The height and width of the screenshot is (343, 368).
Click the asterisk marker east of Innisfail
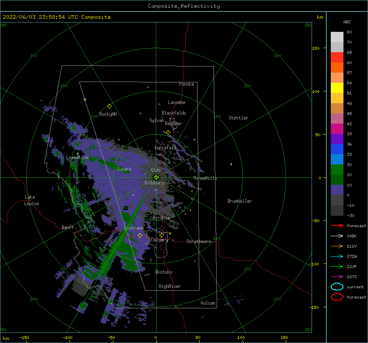pyautogui.click(x=194, y=140)
